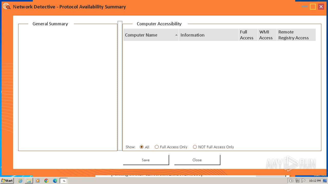328x184 pixels.
Task: Launch Microsoft Edge from the taskbar
Action: click(55, 181)
